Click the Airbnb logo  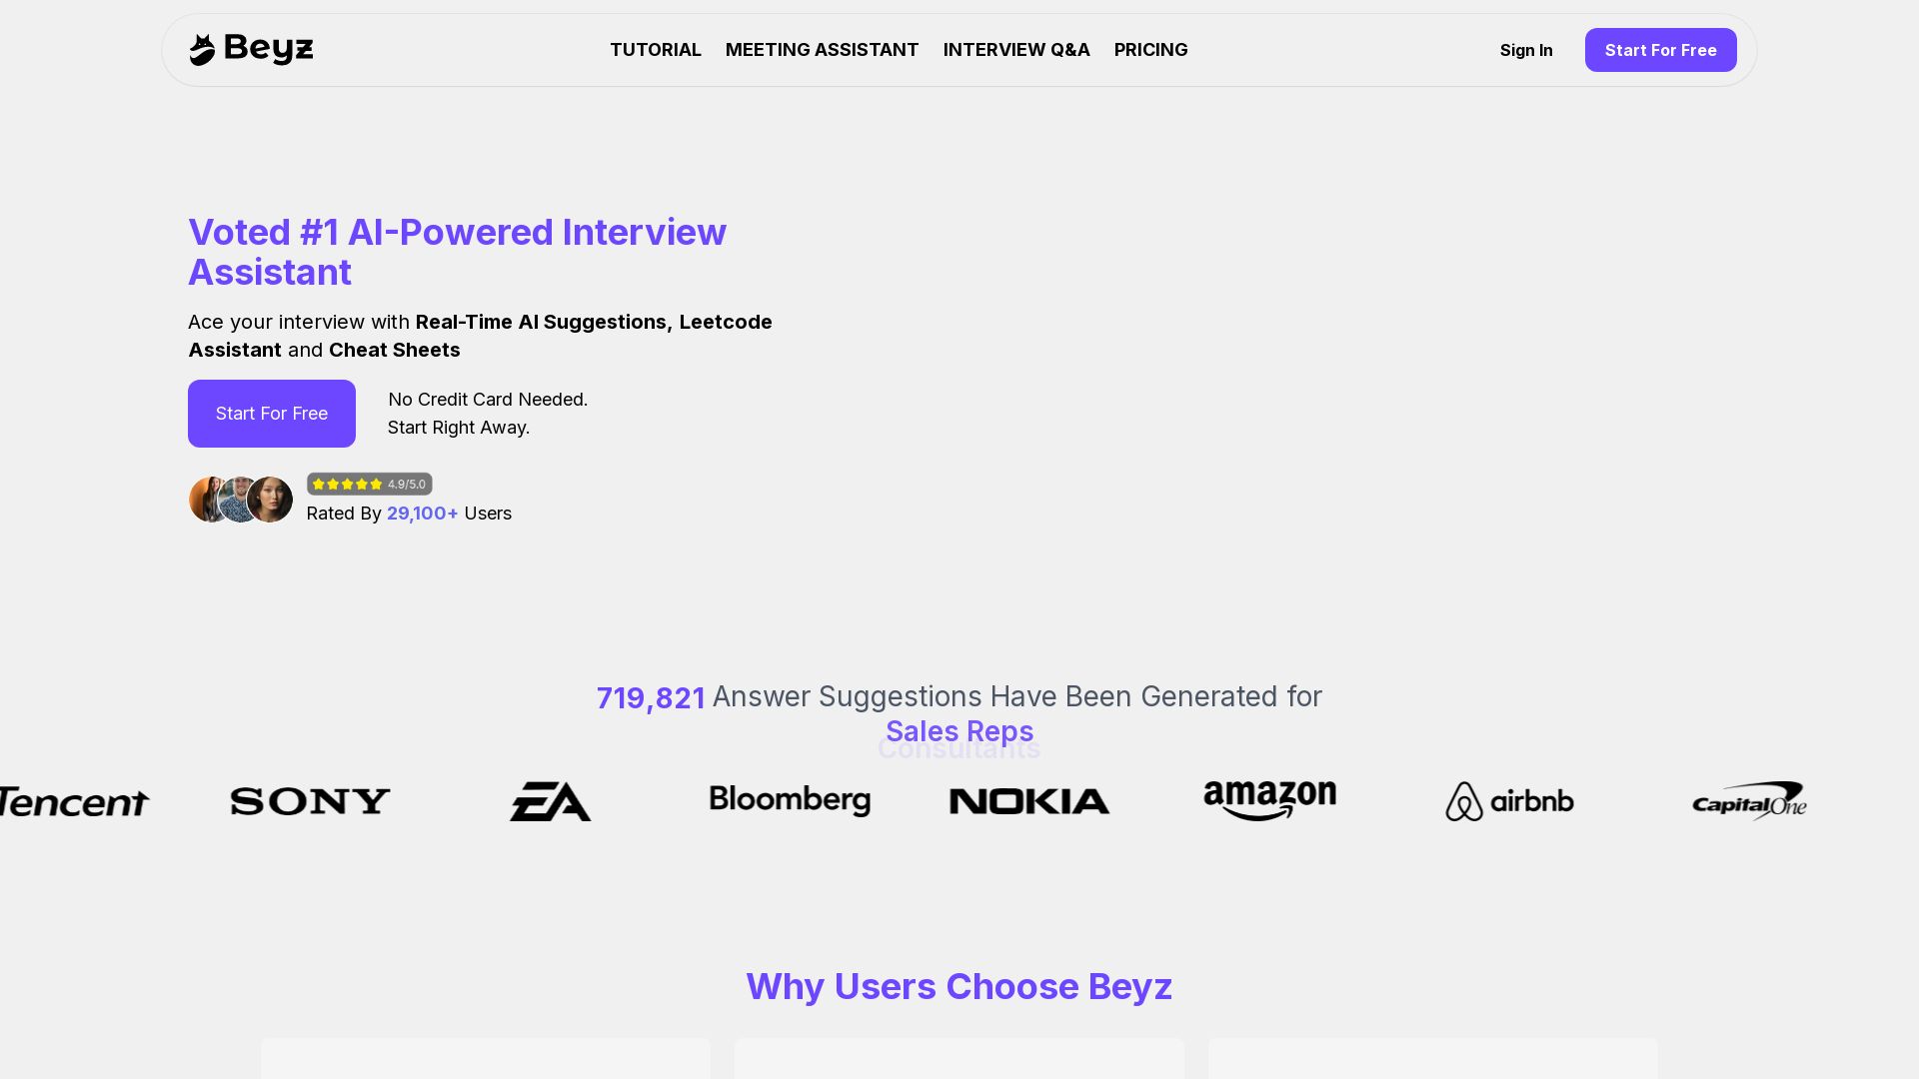pos(1509,801)
